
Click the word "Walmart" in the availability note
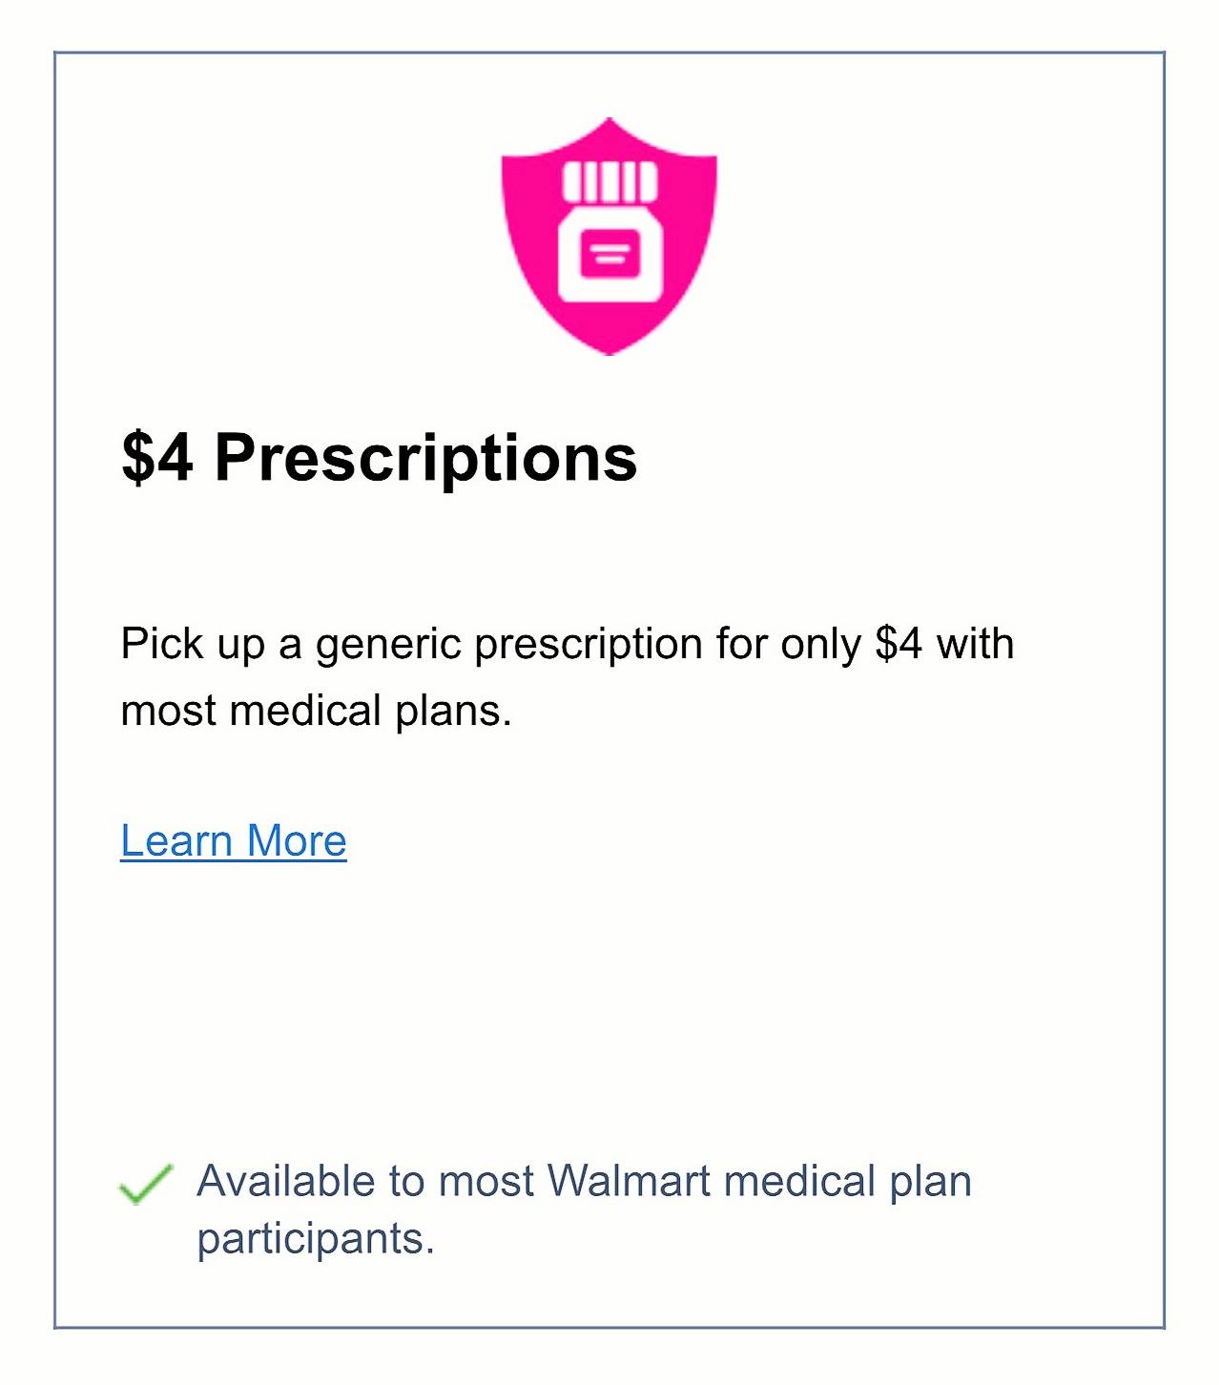point(630,1181)
